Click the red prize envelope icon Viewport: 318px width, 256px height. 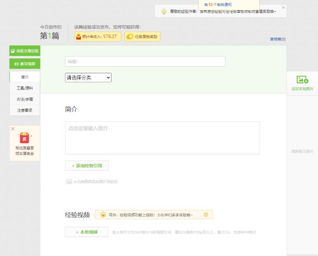25,138
